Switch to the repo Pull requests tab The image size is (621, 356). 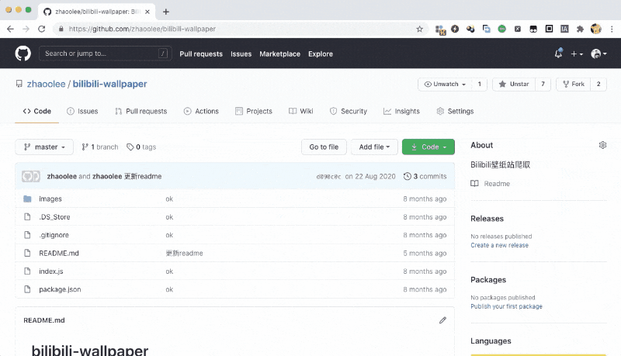141,111
